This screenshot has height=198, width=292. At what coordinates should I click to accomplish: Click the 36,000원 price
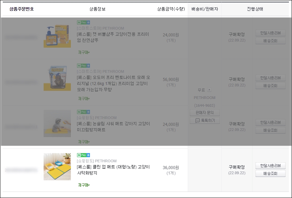pos(171,167)
